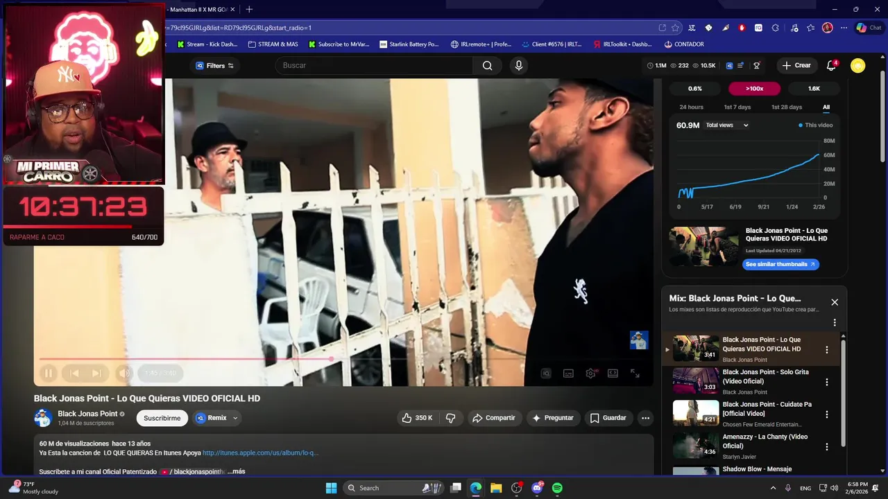Viewport: 888px width, 499px height.
Task: Open video player settings gear
Action: pyautogui.click(x=590, y=374)
